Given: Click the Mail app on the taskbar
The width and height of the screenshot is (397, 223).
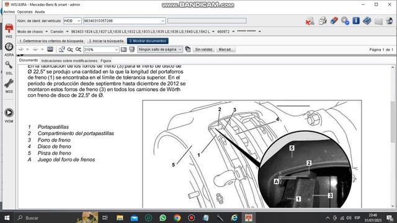Looking at the screenshot, I should pos(134,217).
